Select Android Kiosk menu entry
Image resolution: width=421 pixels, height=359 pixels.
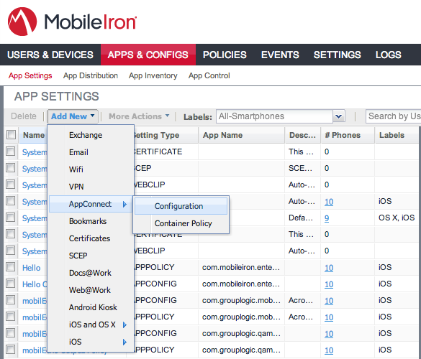[x=91, y=307]
